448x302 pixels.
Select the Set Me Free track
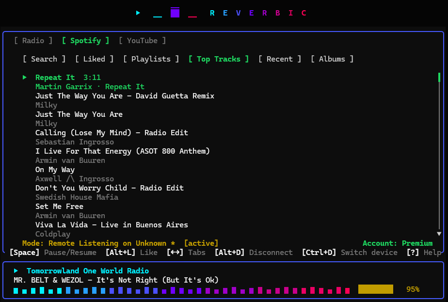(59, 207)
